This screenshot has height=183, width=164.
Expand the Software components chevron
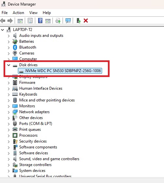[x=8, y=147]
